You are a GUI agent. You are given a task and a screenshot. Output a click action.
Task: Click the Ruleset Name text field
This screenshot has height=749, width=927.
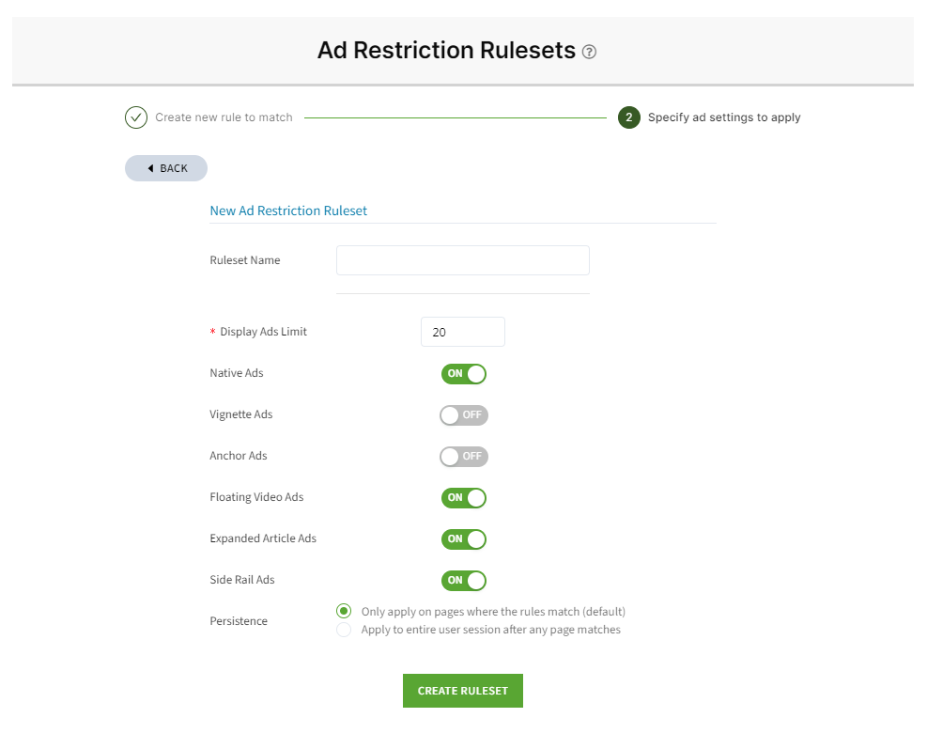(462, 260)
